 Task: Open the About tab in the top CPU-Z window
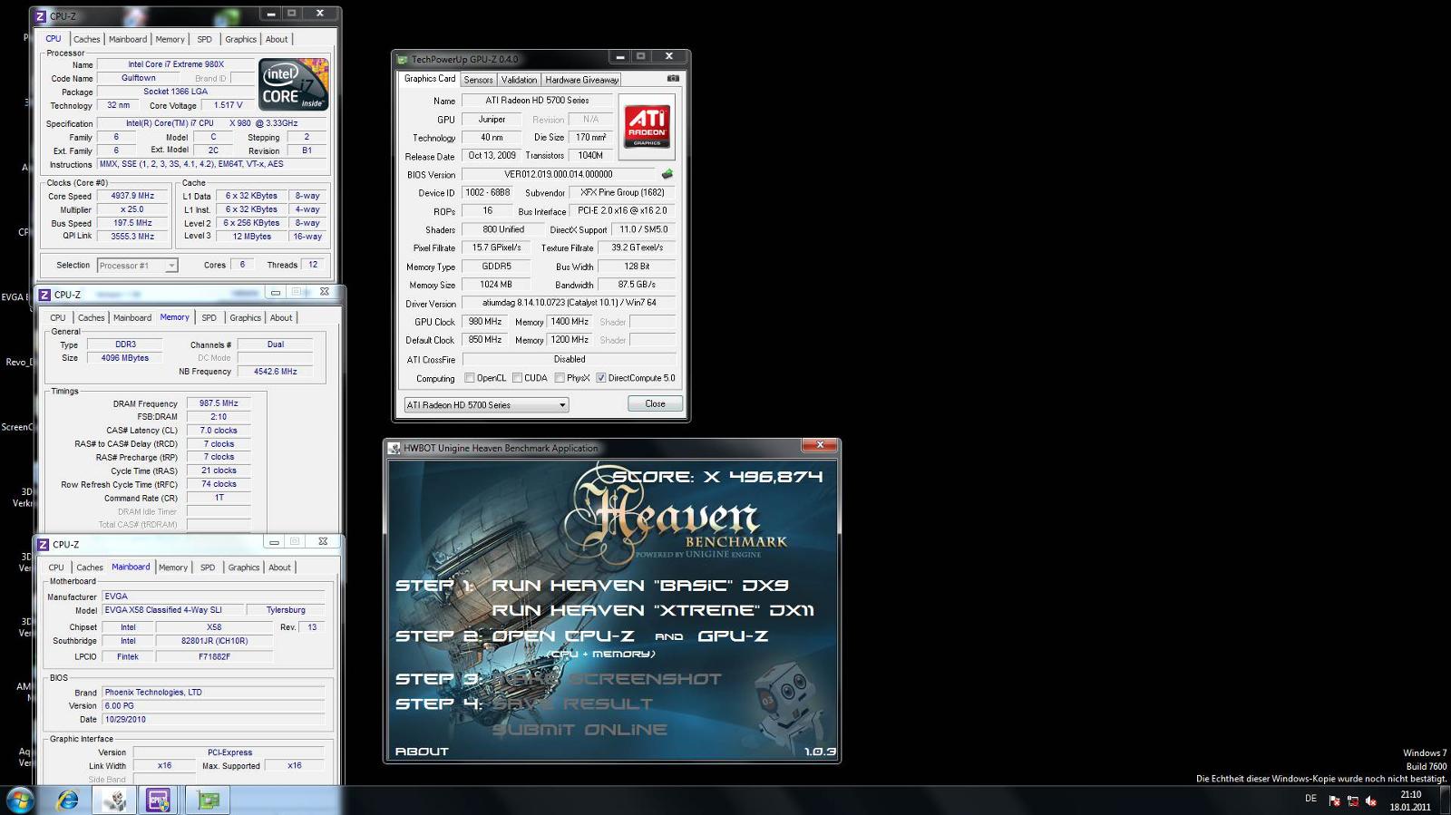[277, 39]
